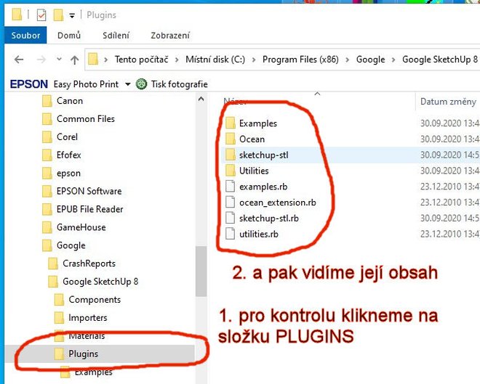Open the recent locations dropdown arrow
This screenshot has height=384, width=480.
pos(59,60)
